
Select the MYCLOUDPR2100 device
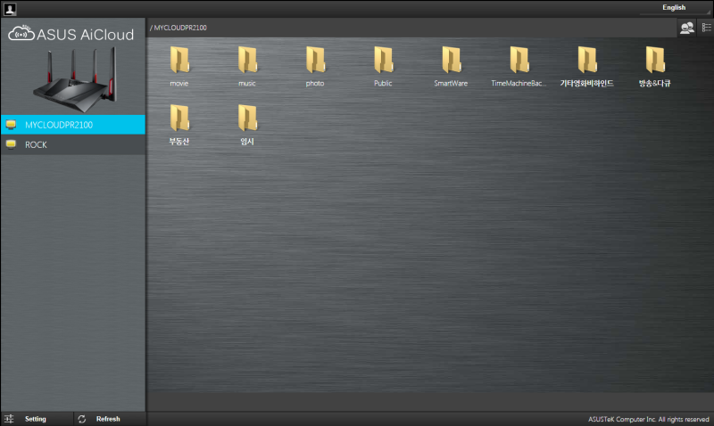[73, 125]
